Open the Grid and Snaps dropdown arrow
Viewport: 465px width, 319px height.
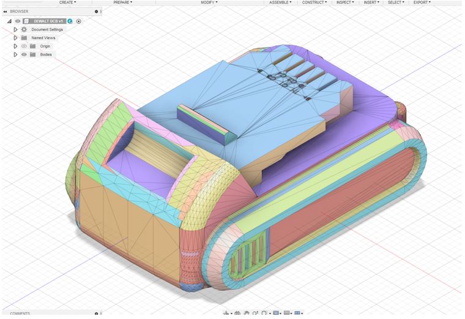[291, 313]
